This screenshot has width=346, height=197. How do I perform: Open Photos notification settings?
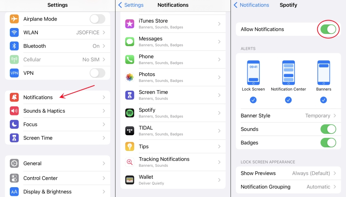(x=173, y=77)
